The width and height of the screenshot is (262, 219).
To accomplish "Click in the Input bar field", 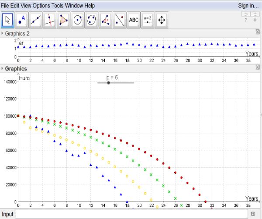I will pos(131,214).
